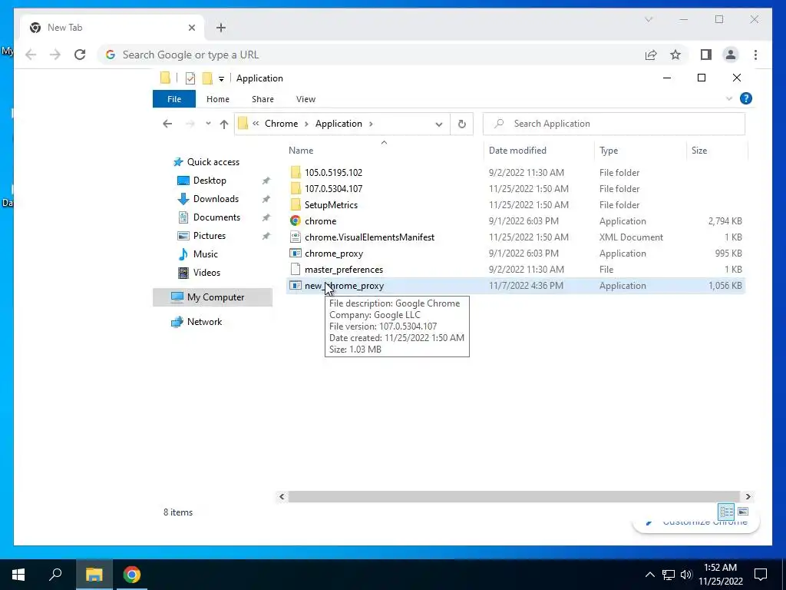Bookmark this tab with the star icon
The image size is (786, 590).
point(675,55)
